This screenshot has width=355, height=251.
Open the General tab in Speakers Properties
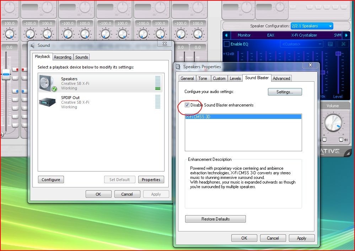point(187,78)
